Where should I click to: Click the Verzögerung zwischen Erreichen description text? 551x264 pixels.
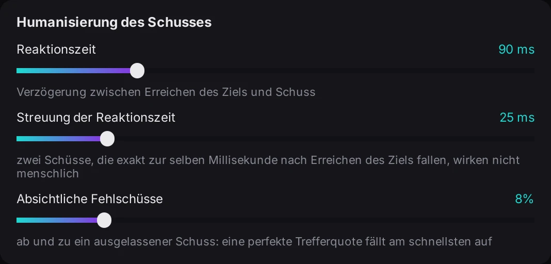(166, 92)
